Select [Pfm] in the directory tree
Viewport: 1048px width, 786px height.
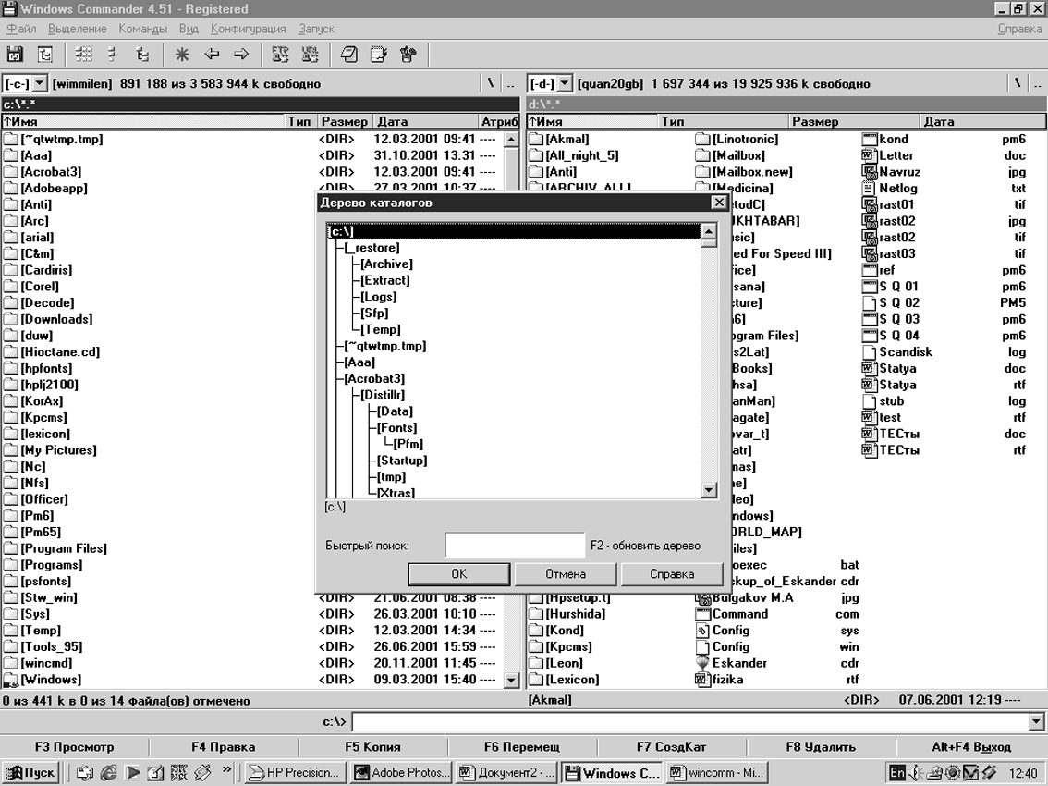coord(408,444)
